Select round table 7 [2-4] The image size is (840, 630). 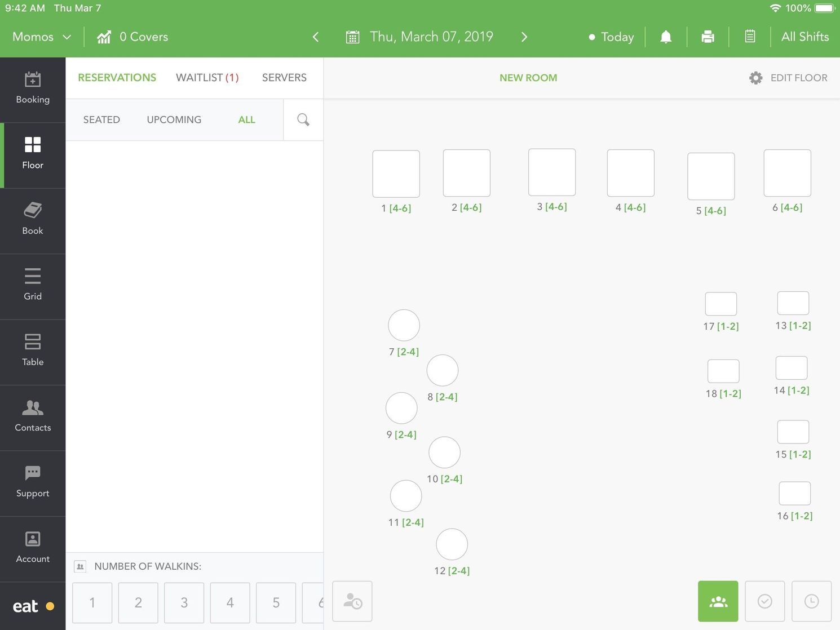pos(404,325)
